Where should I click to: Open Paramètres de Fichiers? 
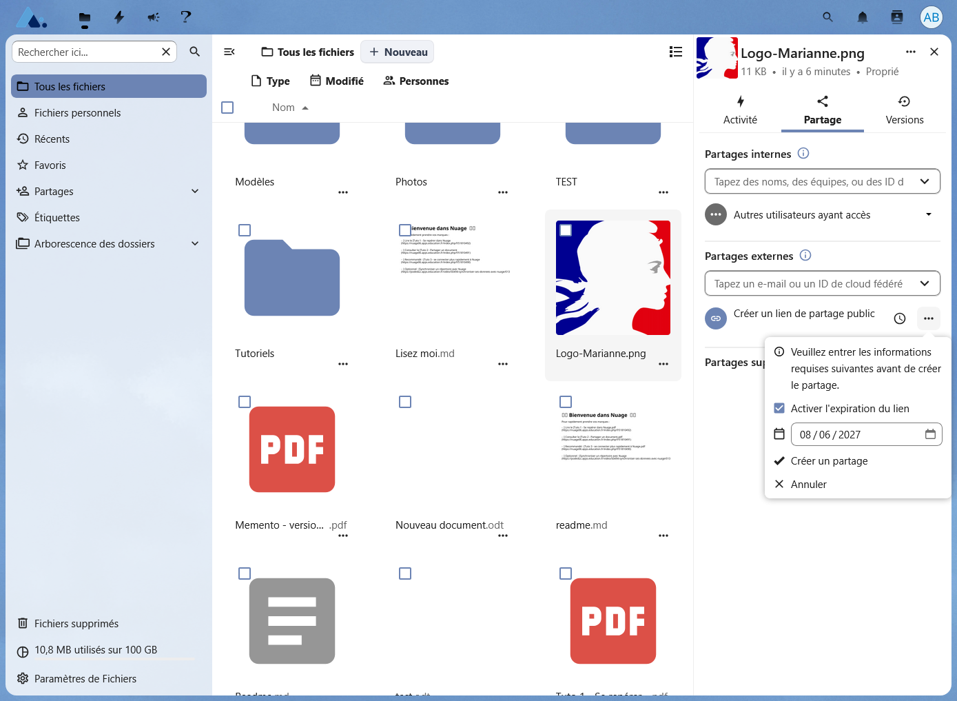tap(109, 678)
